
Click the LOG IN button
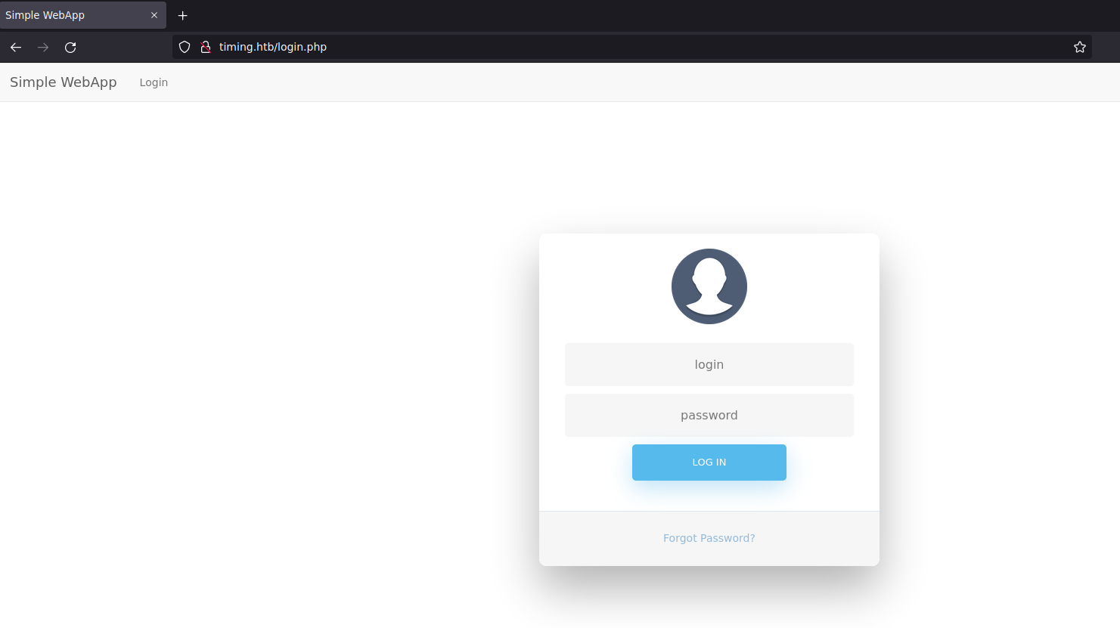[x=709, y=462]
